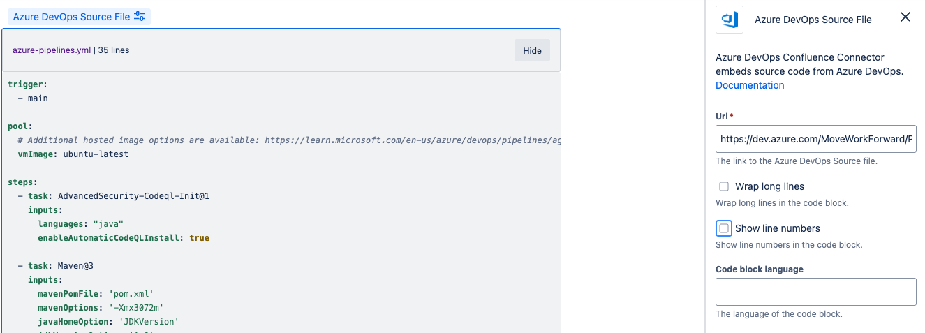Image resolution: width=925 pixels, height=333 pixels.
Task: Enable the Wrap long lines checkbox
Action: pos(724,186)
